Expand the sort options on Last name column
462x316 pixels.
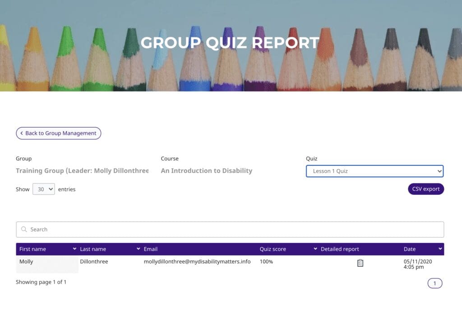pyautogui.click(x=138, y=249)
